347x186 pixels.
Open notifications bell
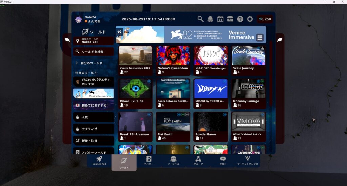pos(210,19)
